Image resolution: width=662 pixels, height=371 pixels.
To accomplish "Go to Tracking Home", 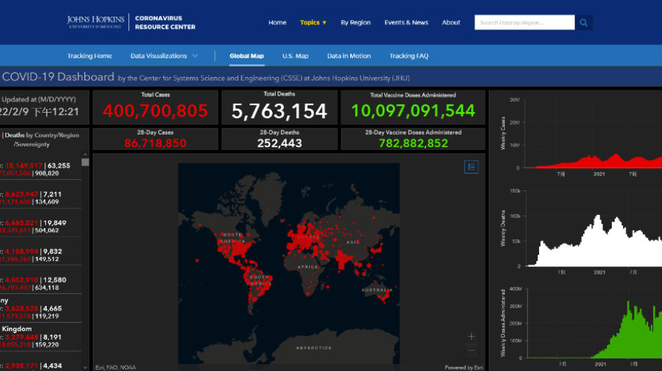I will click(x=89, y=56).
